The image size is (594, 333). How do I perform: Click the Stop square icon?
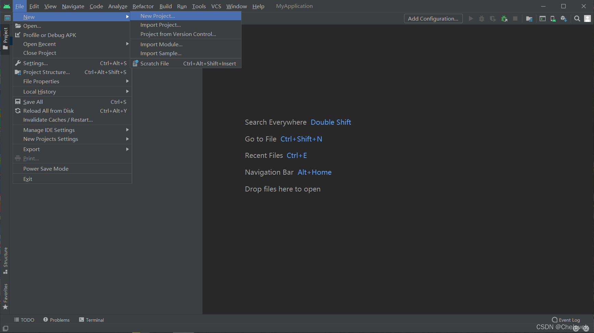[x=515, y=18]
